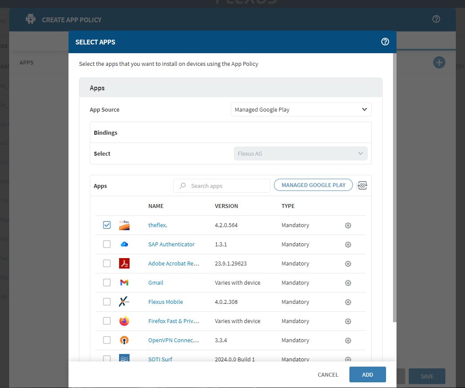Click the add plus icon in Apps panel
Viewport: 465px width, 388px height.
coord(439,62)
